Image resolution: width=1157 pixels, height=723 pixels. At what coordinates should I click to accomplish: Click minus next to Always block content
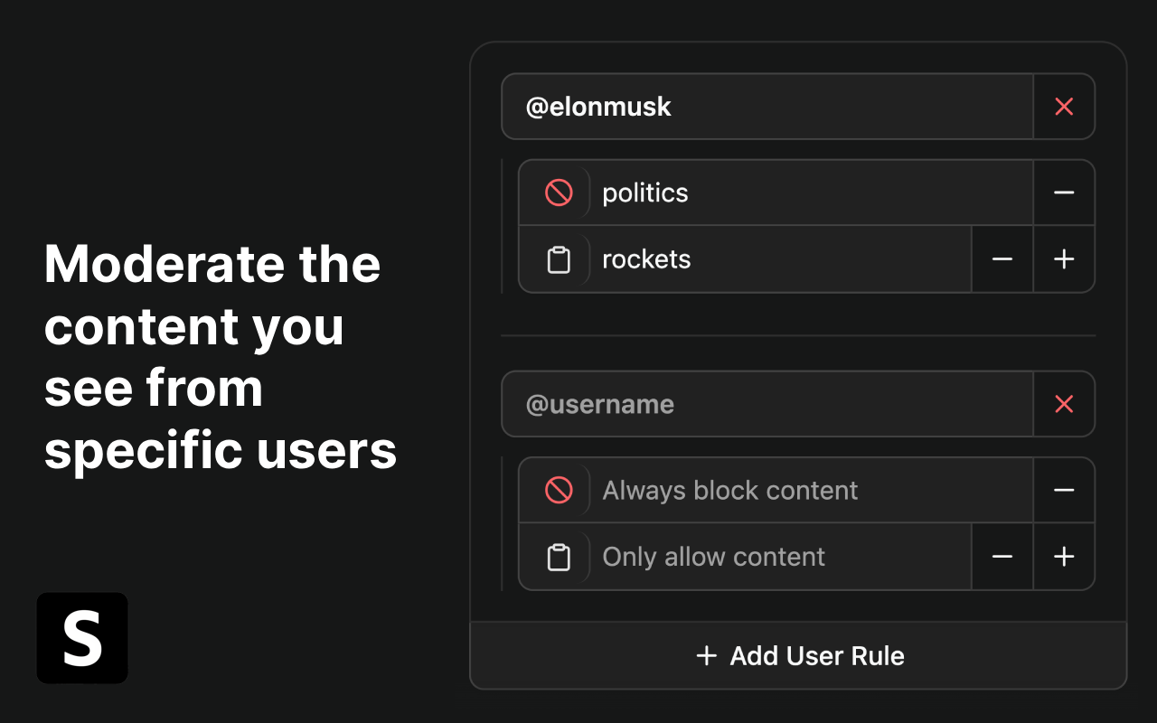pyautogui.click(x=1064, y=490)
